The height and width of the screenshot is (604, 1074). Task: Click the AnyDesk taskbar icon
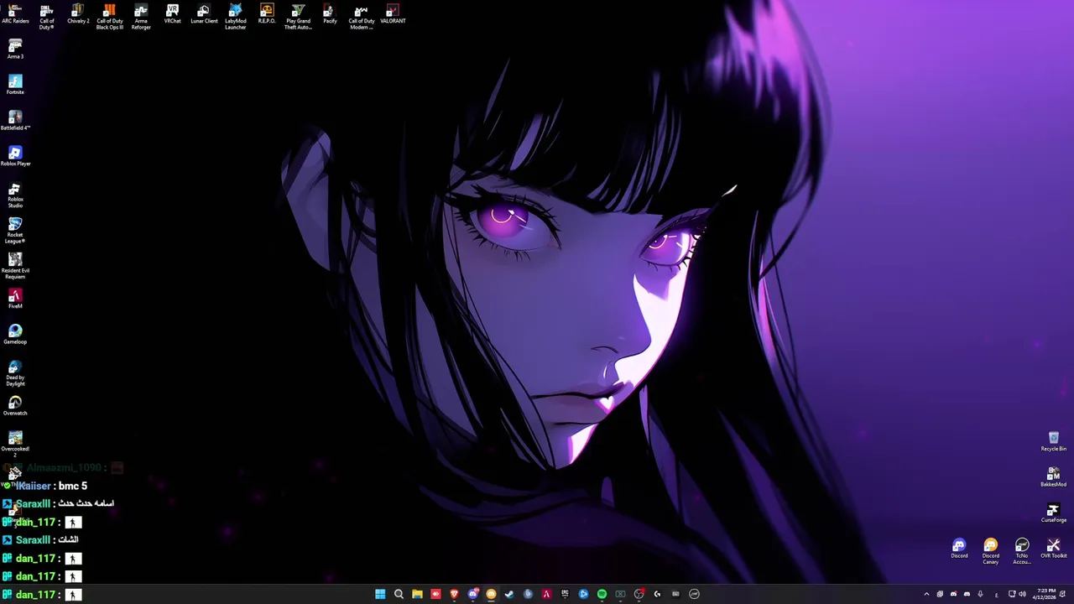[x=435, y=594]
